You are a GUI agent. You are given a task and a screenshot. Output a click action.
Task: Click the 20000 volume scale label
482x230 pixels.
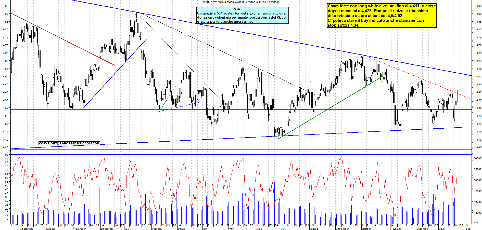[x=477, y=180]
